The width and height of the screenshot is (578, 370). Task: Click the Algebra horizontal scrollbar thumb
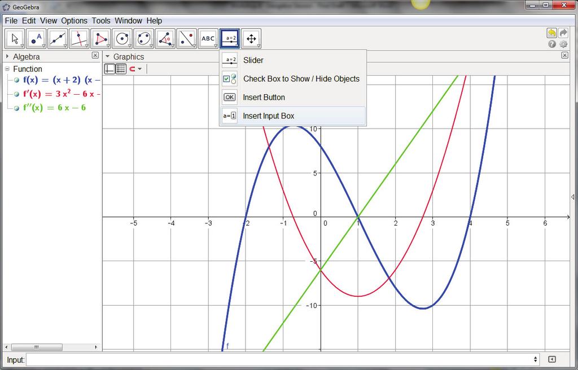click(x=37, y=347)
